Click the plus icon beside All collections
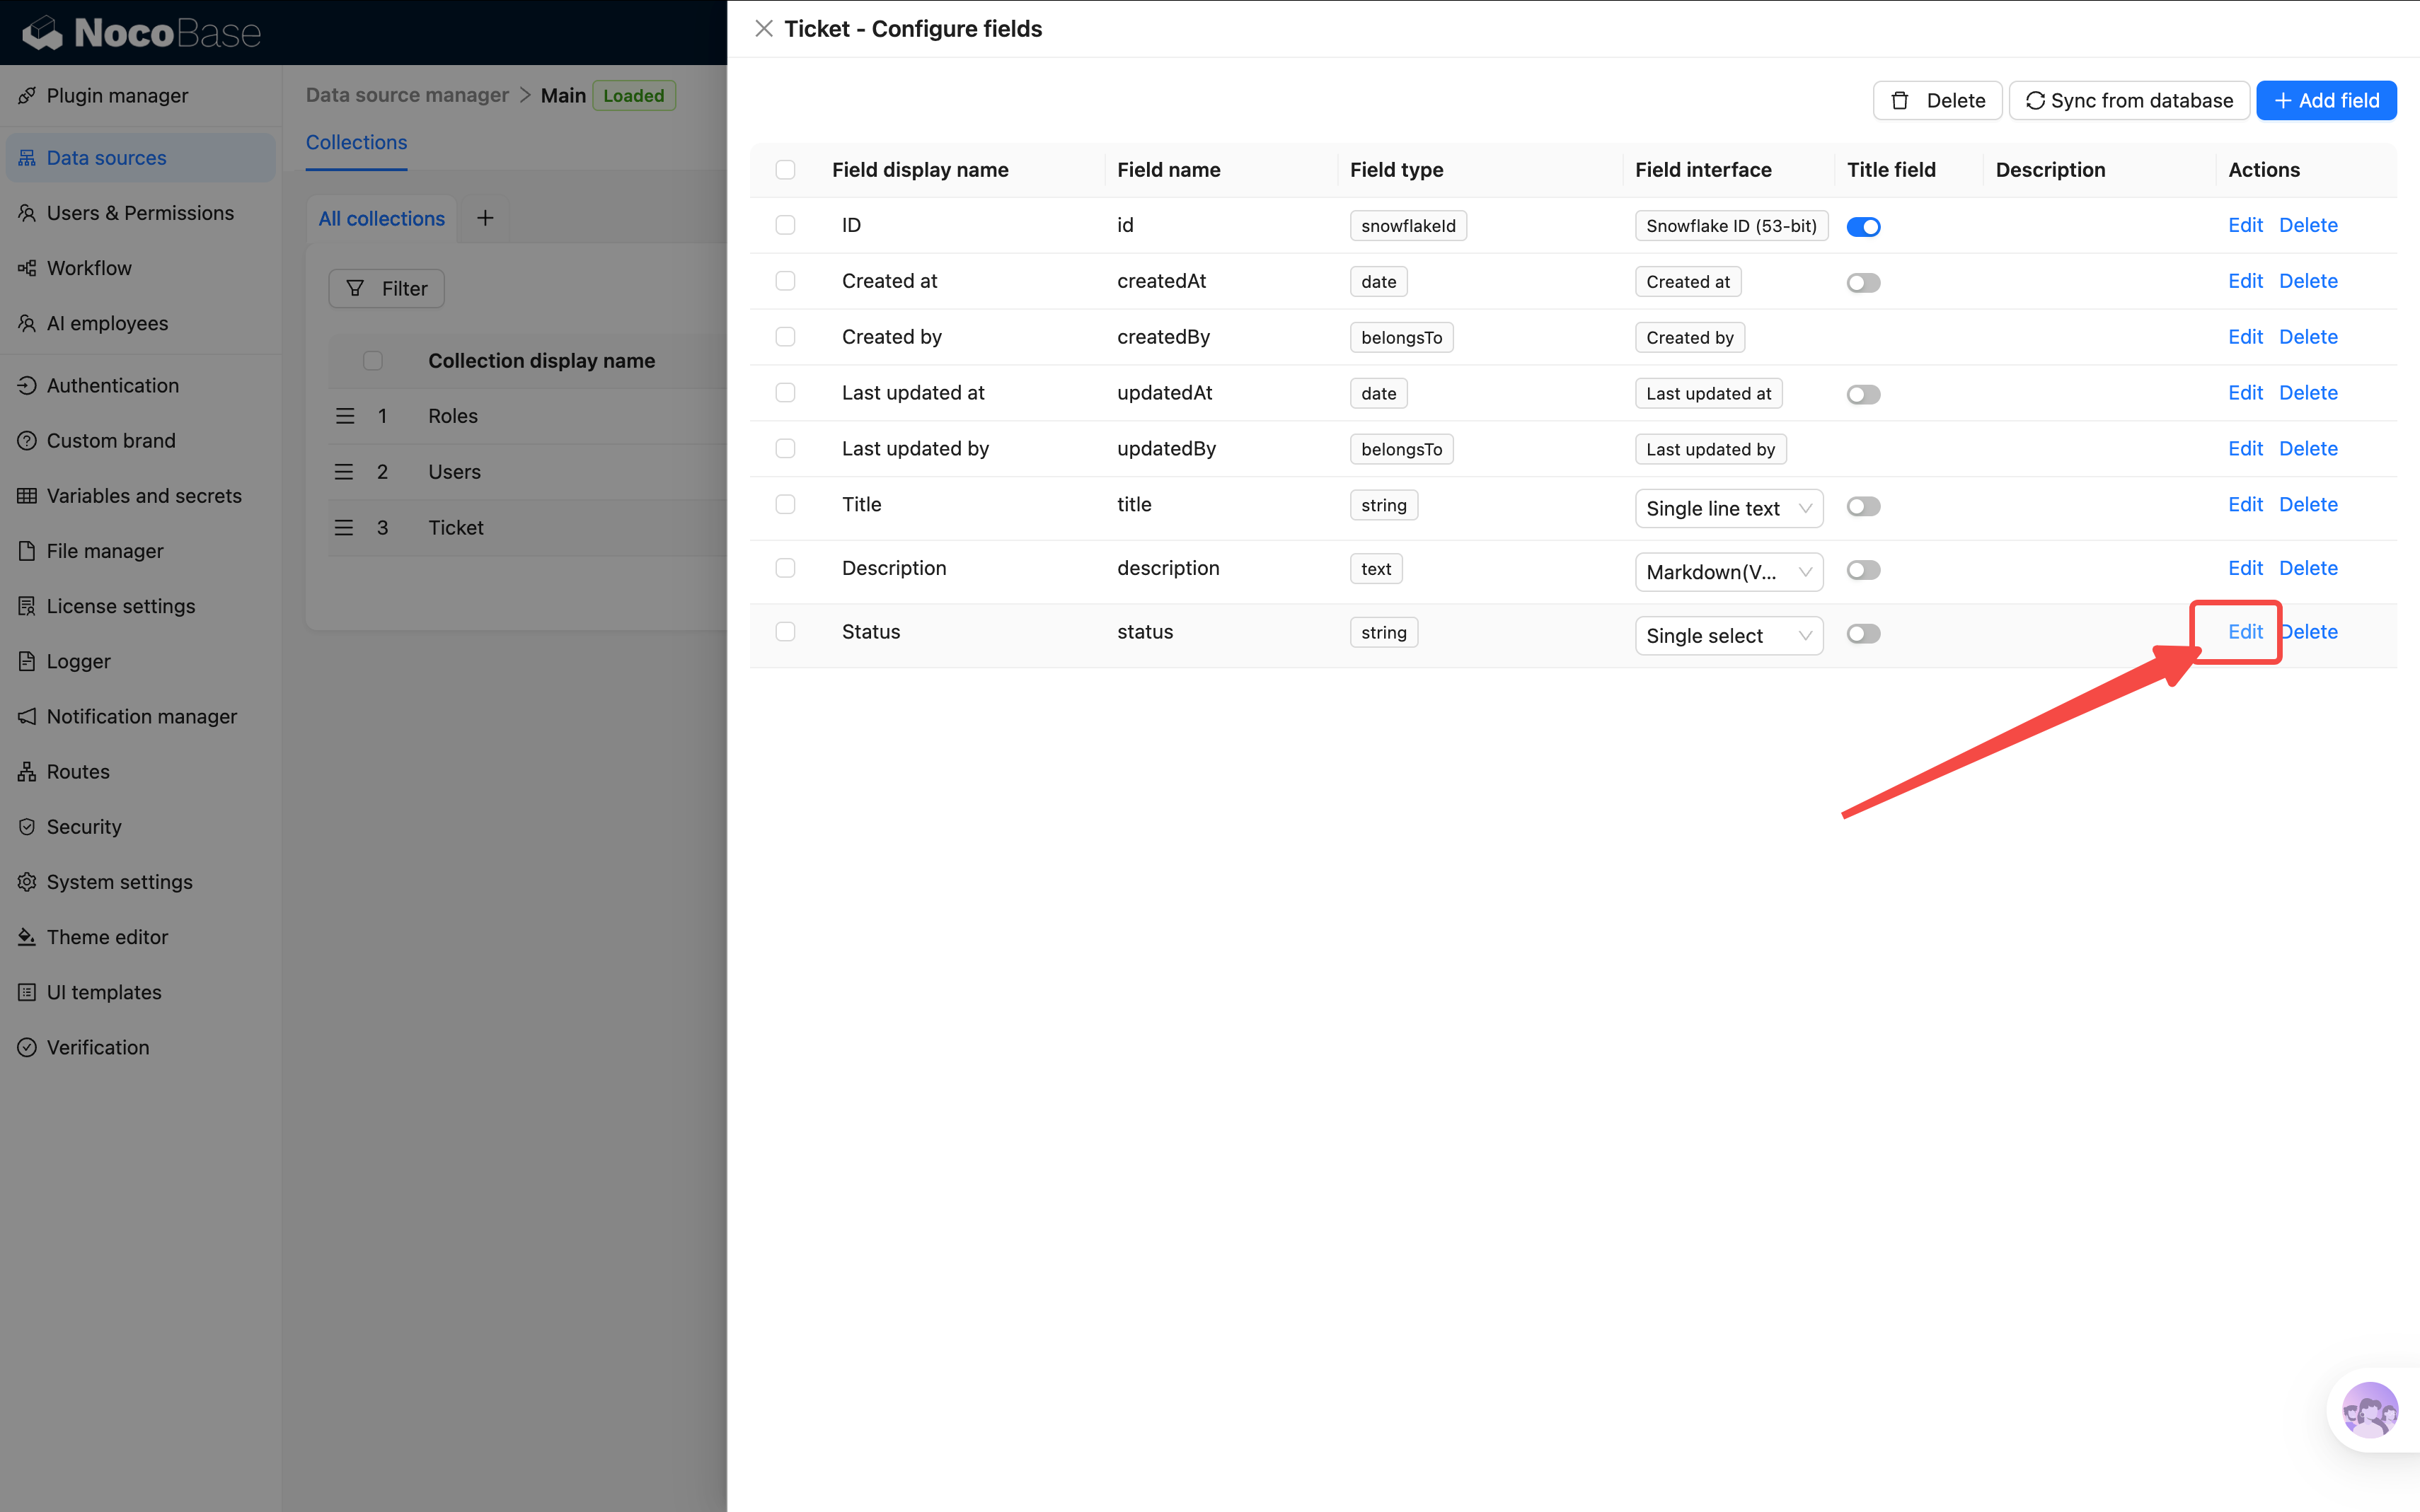 point(485,218)
